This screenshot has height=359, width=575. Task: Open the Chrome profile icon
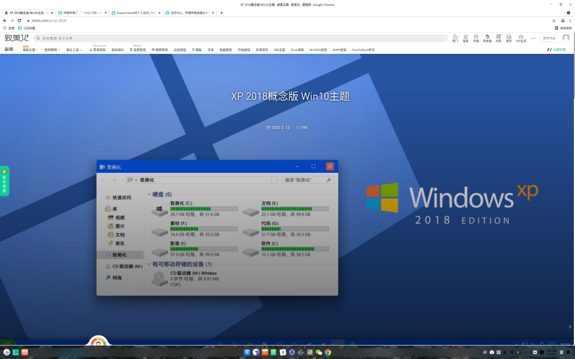tap(563, 21)
